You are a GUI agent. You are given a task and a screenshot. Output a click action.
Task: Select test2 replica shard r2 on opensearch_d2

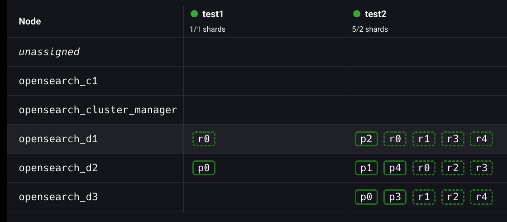452,168
